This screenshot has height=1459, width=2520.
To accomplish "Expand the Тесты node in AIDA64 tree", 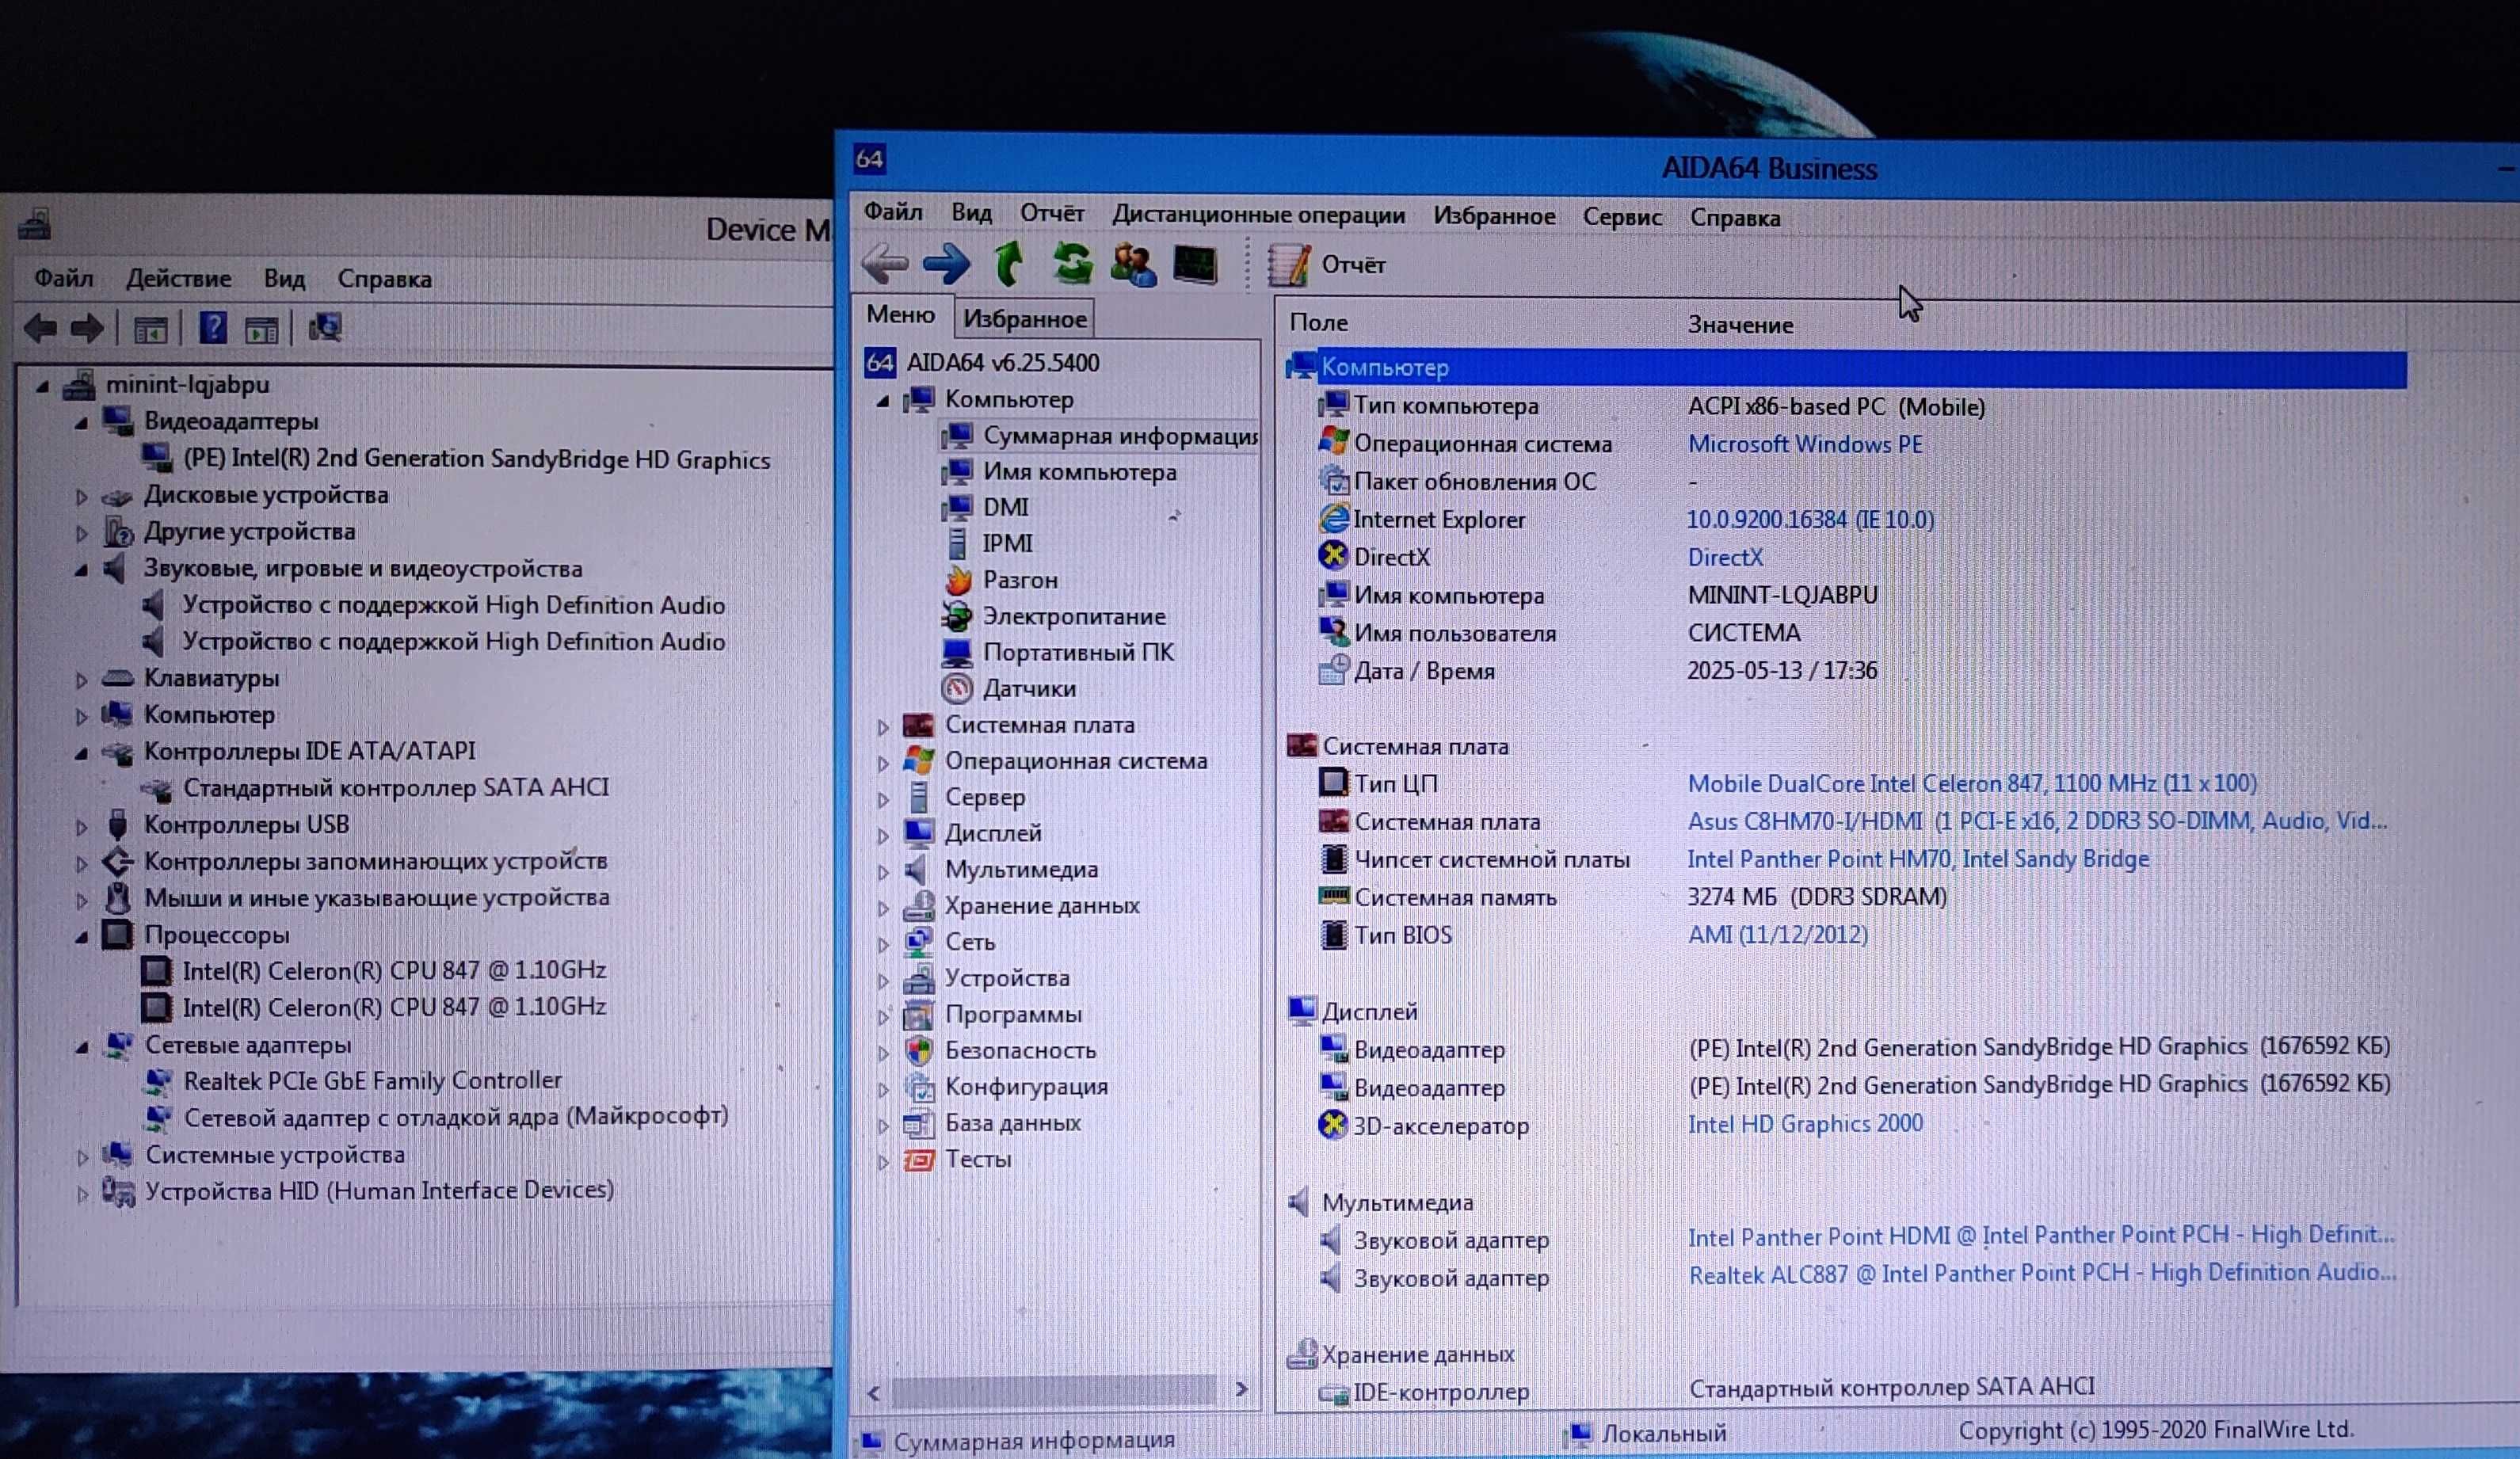I will 883,1161.
